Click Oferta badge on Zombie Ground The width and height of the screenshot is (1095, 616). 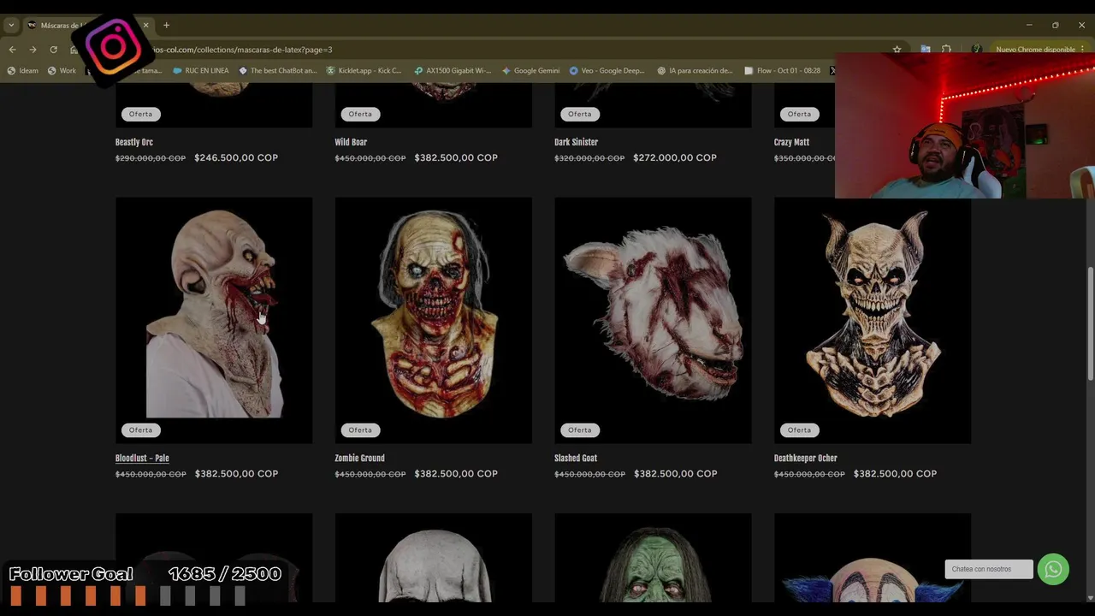(360, 430)
